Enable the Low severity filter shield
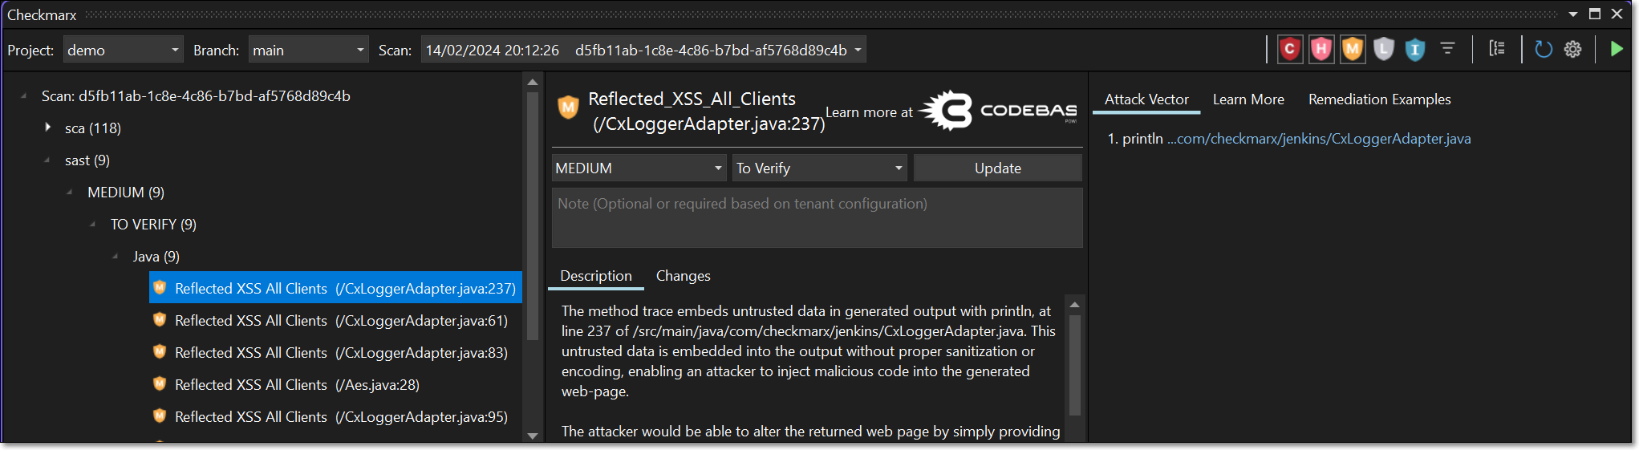 point(1384,50)
